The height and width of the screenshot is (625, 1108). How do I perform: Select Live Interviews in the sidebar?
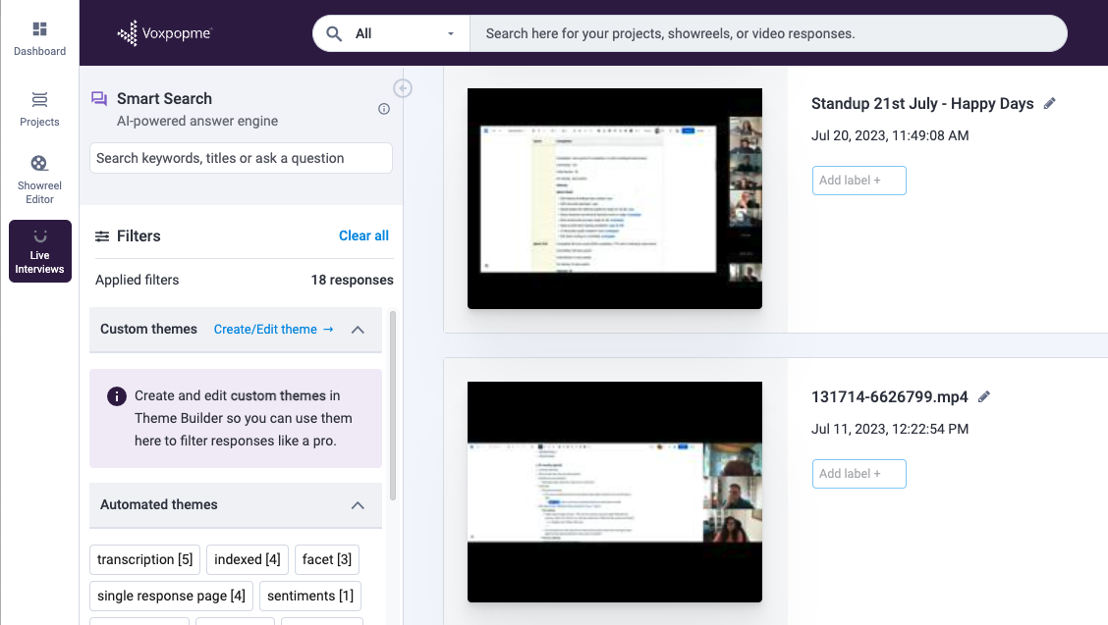click(39, 251)
